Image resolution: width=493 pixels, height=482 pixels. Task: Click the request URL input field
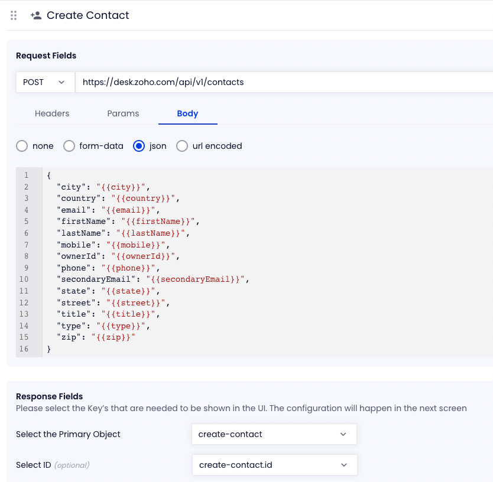pyautogui.click(x=284, y=82)
